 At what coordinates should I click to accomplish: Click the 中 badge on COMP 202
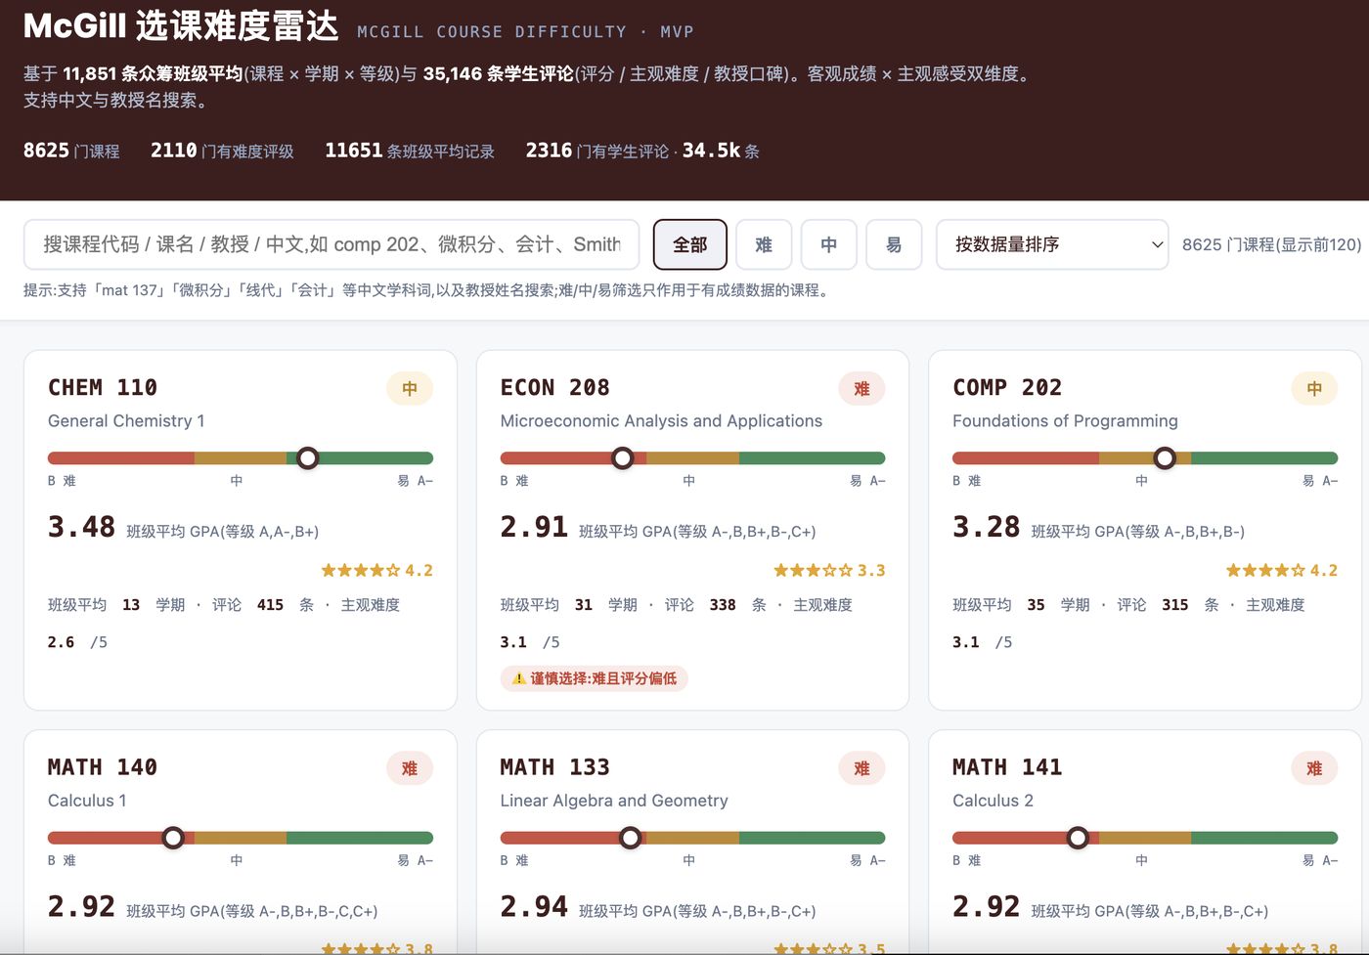(x=1314, y=388)
